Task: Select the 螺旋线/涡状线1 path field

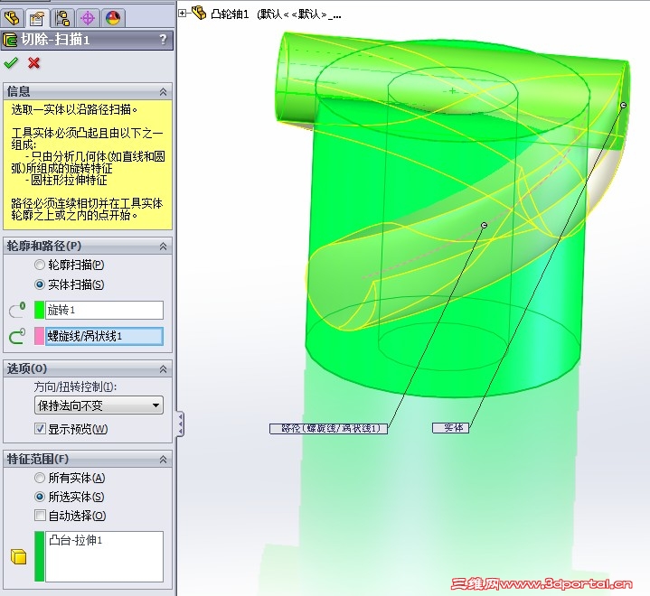Action: [x=104, y=336]
